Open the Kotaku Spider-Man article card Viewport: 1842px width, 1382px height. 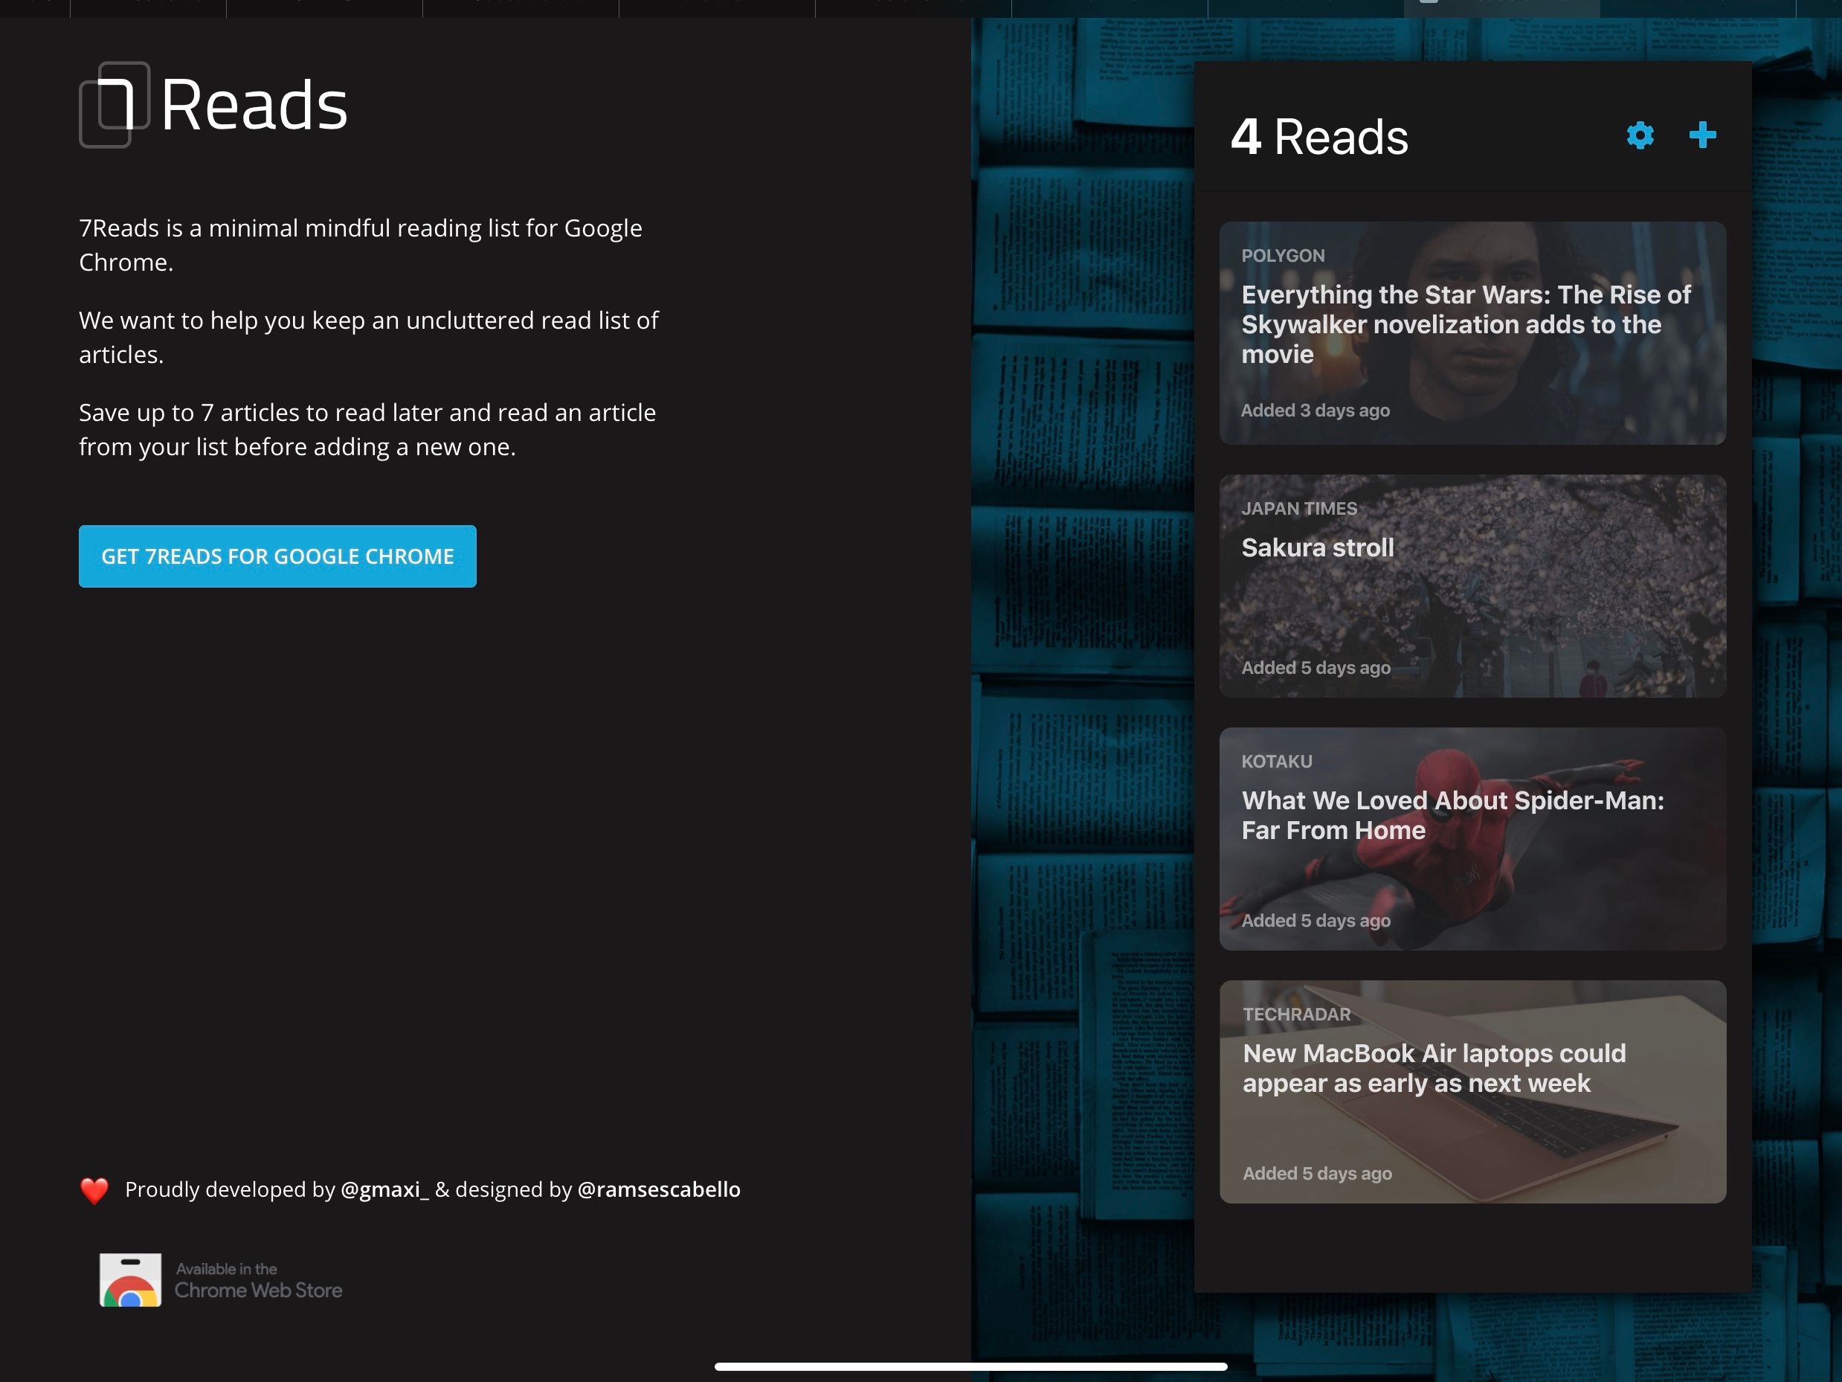[x=1472, y=839]
